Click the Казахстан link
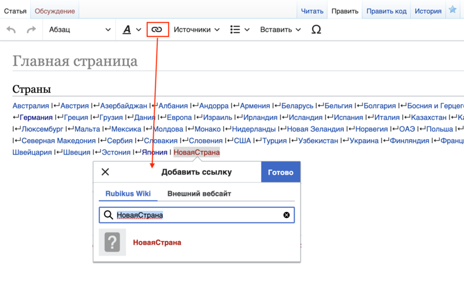This screenshot has width=464, height=292. 429,118
